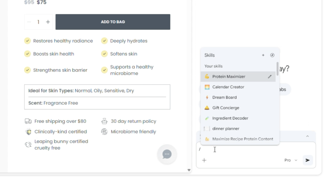Click the page scroll down arrow
The height and width of the screenshot is (181, 334).
pyautogui.click(x=189, y=170)
